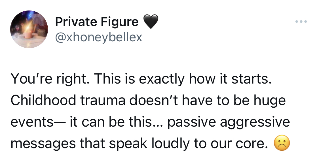The height and width of the screenshot is (164, 319).
Task: Click the black heart emoji beside the name
Action: pos(151,22)
